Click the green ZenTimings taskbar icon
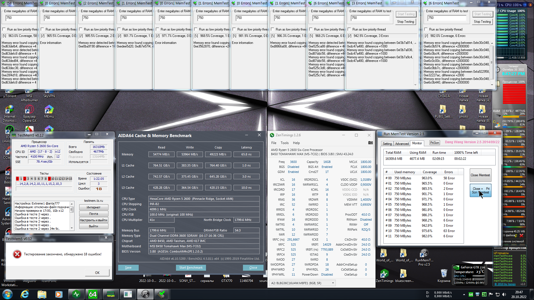The height and width of the screenshot is (300, 534). click(x=76, y=294)
